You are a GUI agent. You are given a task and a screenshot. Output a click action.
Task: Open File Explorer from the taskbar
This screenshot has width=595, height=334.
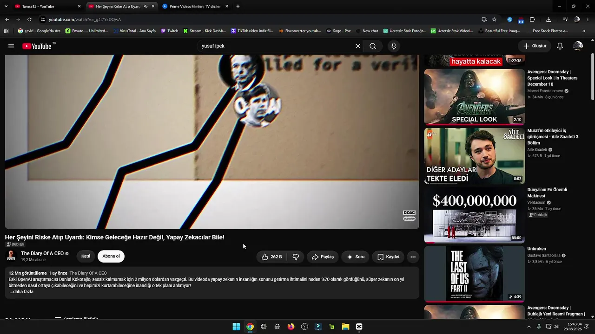[345, 327]
